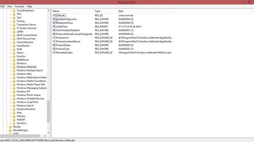The width and height of the screenshot is (254, 142).
Task: Expand the Windows NT tree node
Action: pyautogui.click(x=11, y=92)
